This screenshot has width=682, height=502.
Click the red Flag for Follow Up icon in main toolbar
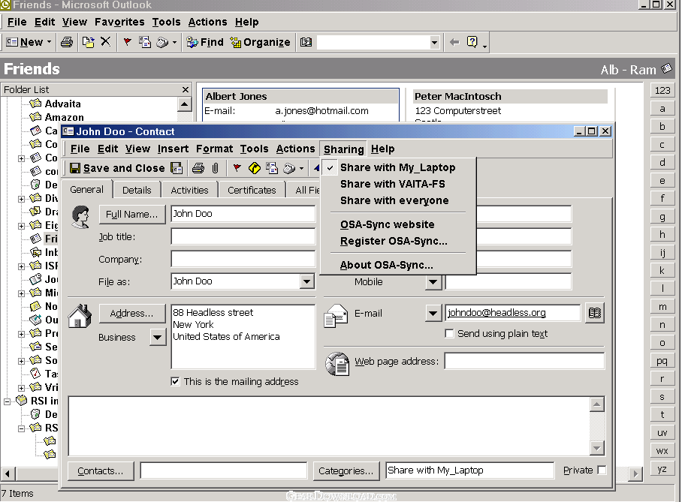pos(127,42)
